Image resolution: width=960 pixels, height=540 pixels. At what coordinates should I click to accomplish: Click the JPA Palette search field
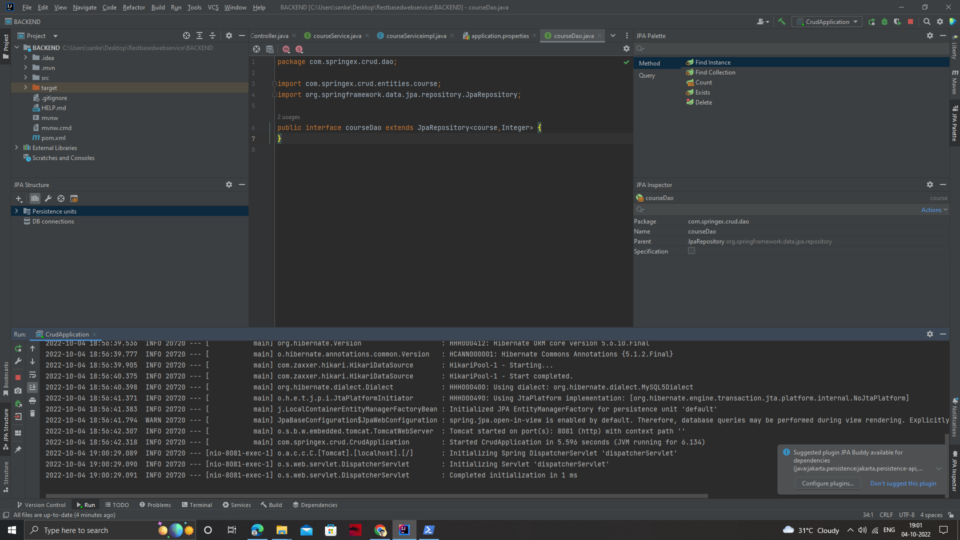pos(791,48)
